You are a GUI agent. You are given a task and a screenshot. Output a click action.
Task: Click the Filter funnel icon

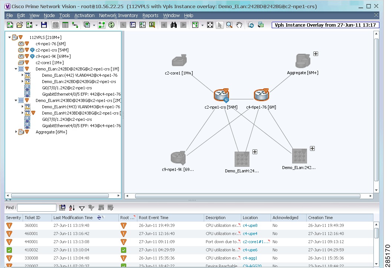click(82, 208)
